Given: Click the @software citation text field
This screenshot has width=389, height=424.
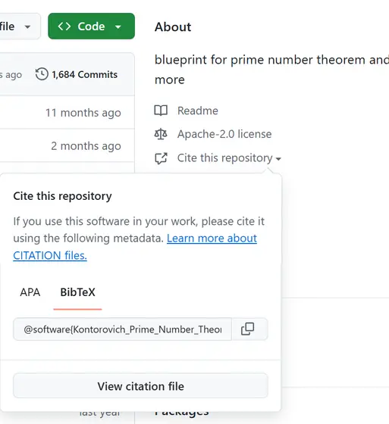Looking at the screenshot, I should [x=122, y=329].
